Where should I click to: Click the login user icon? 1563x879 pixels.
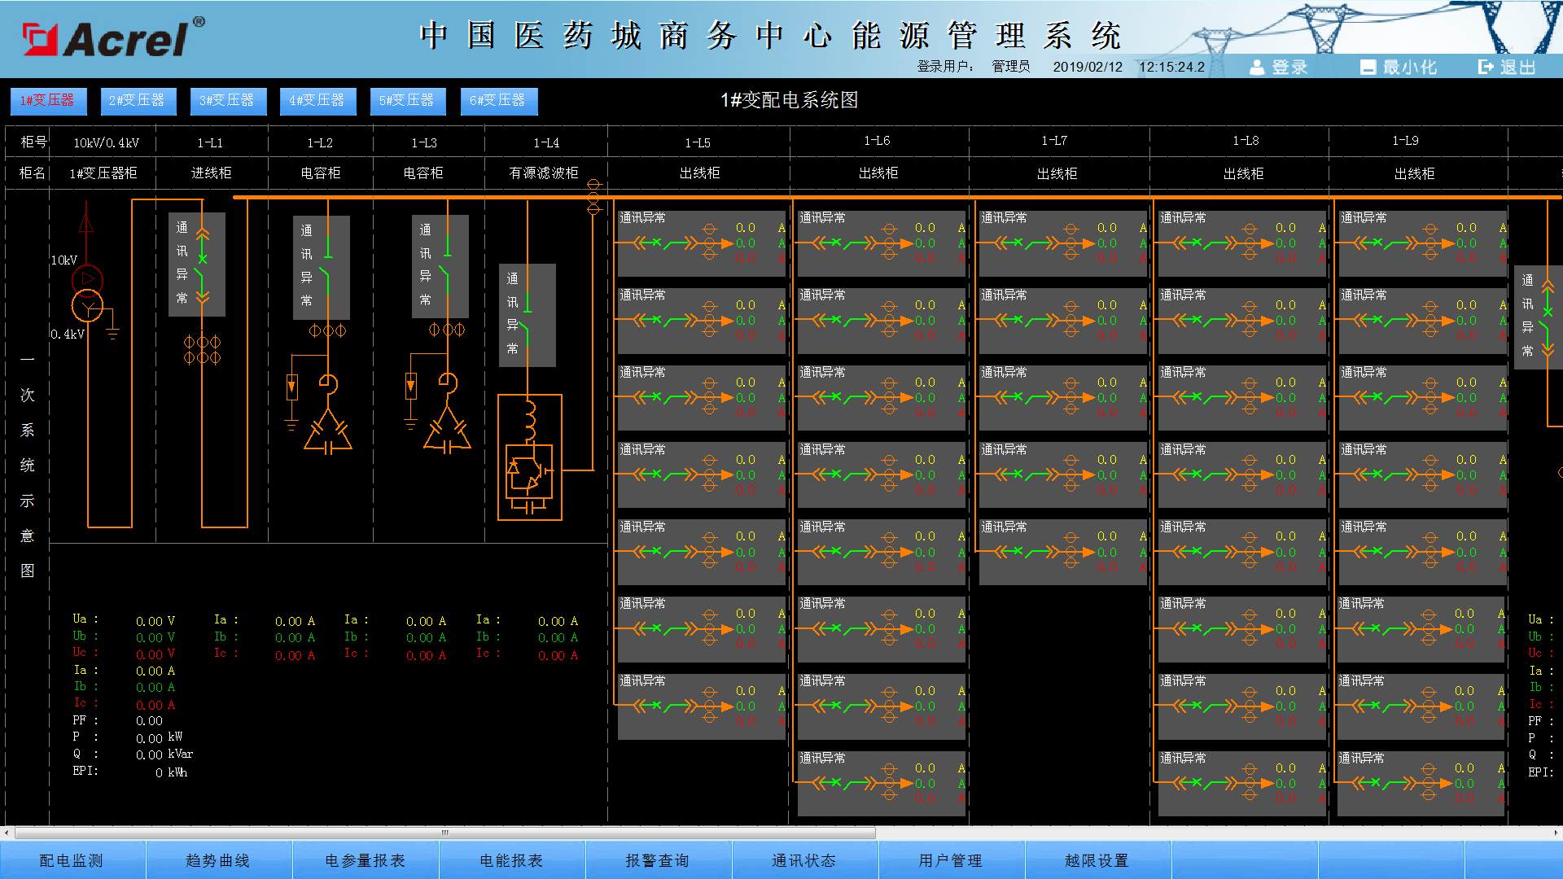[x=1257, y=68]
